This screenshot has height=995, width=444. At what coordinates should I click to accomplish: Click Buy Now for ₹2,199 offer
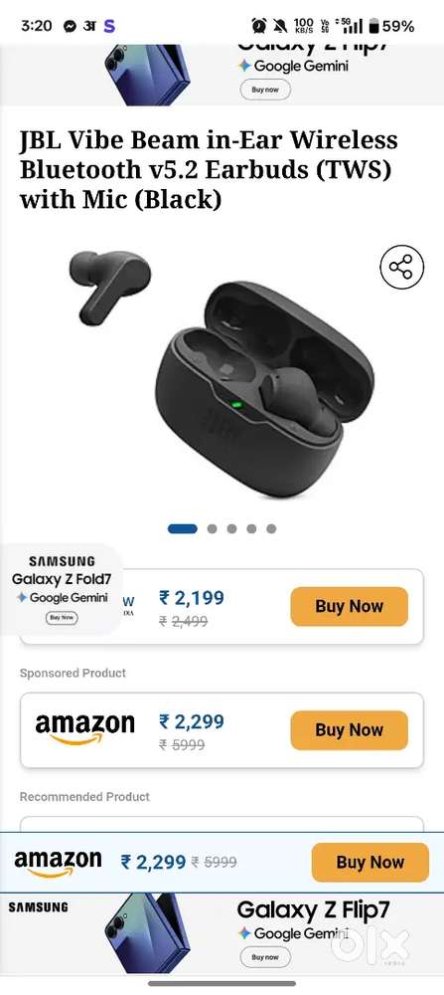[x=349, y=606]
